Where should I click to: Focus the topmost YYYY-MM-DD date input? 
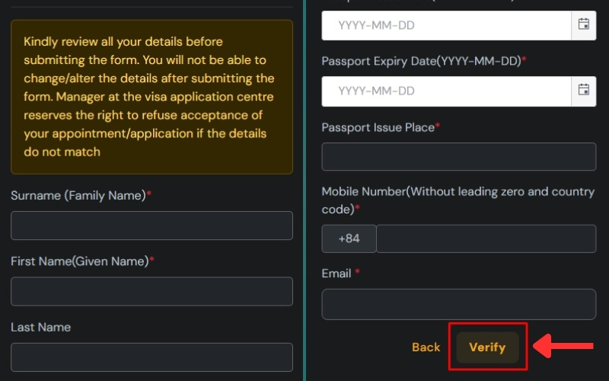[x=446, y=25]
